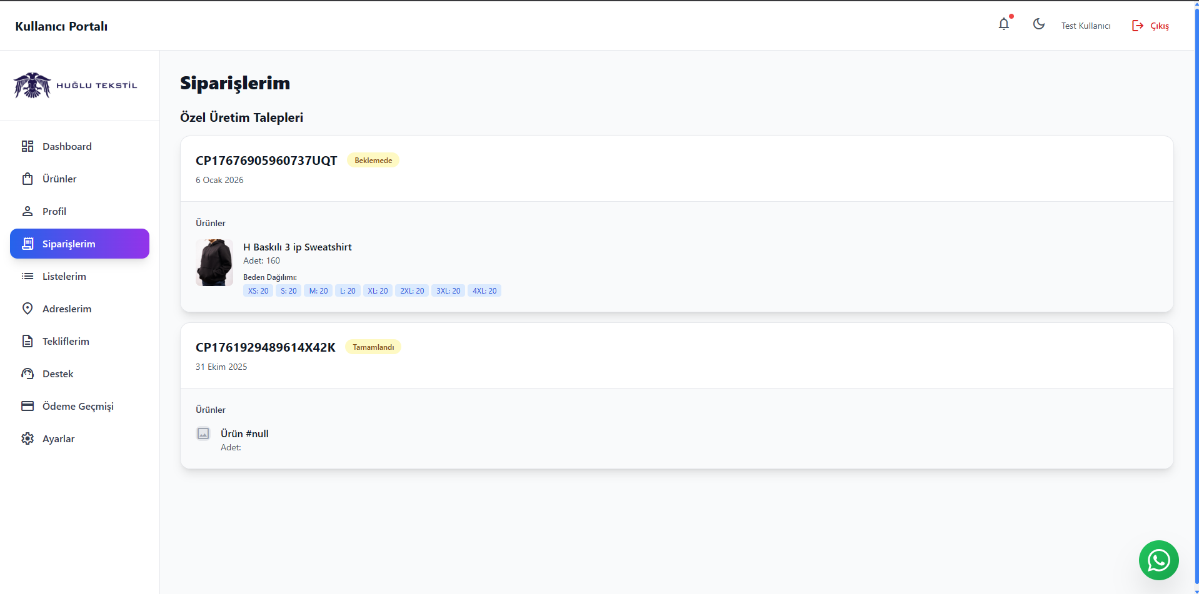Toggle dark mode with the moon icon
The image size is (1199, 594).
pyautogui.click(x=1038, y=24)
